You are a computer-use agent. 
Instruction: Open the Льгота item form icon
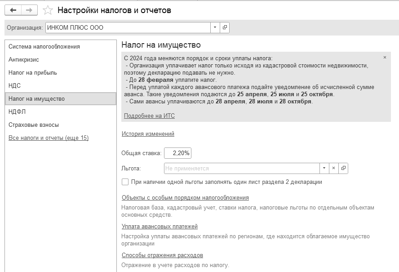(343, 168)
